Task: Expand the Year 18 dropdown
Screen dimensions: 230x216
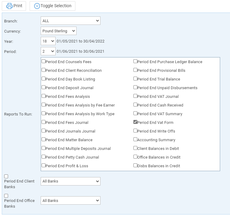Action: (x=48, y=41)
